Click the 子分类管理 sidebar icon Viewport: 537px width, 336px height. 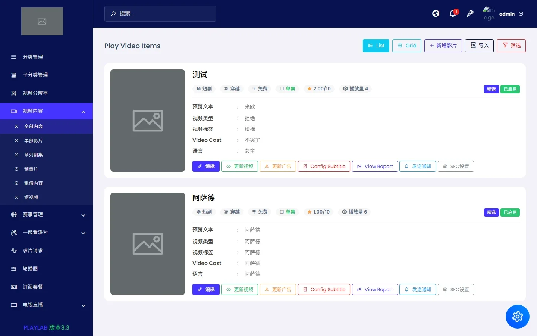point(14,75)
